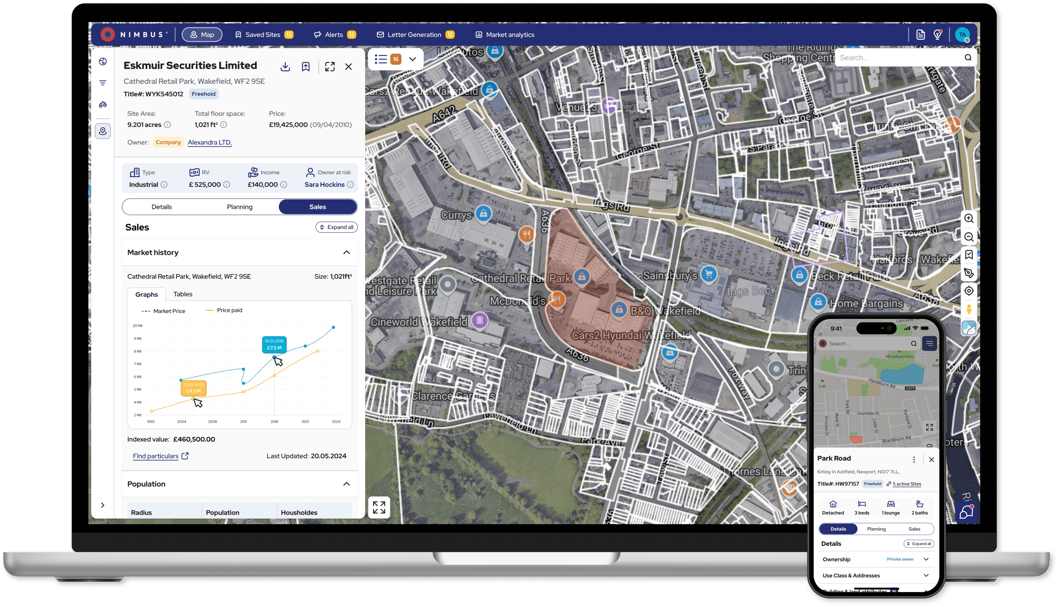Open the chat support icon

[x=966, y=512]
